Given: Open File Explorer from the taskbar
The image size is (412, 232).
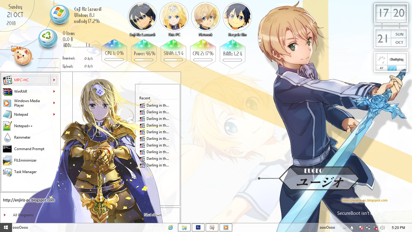Looking at the screenshot, I should point(184,227).
